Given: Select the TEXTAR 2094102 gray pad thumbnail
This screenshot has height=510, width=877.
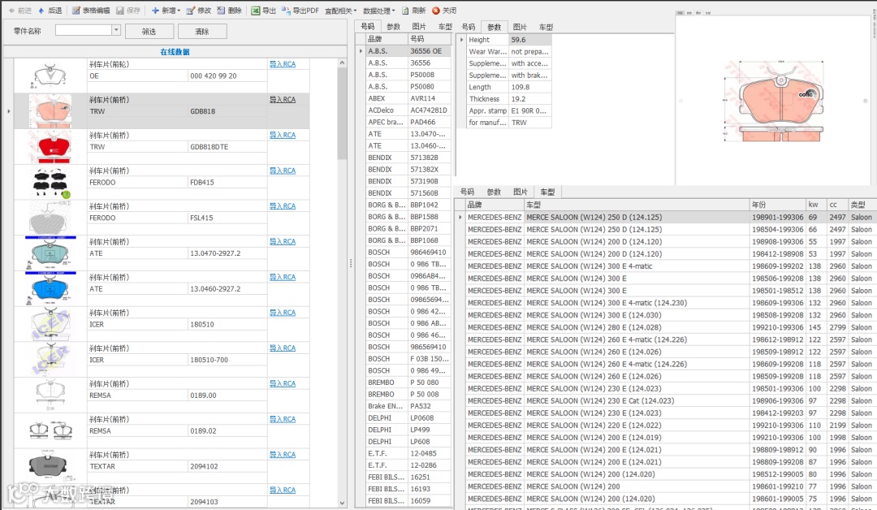Looking at the screenshot, I should tap(50, 466).
